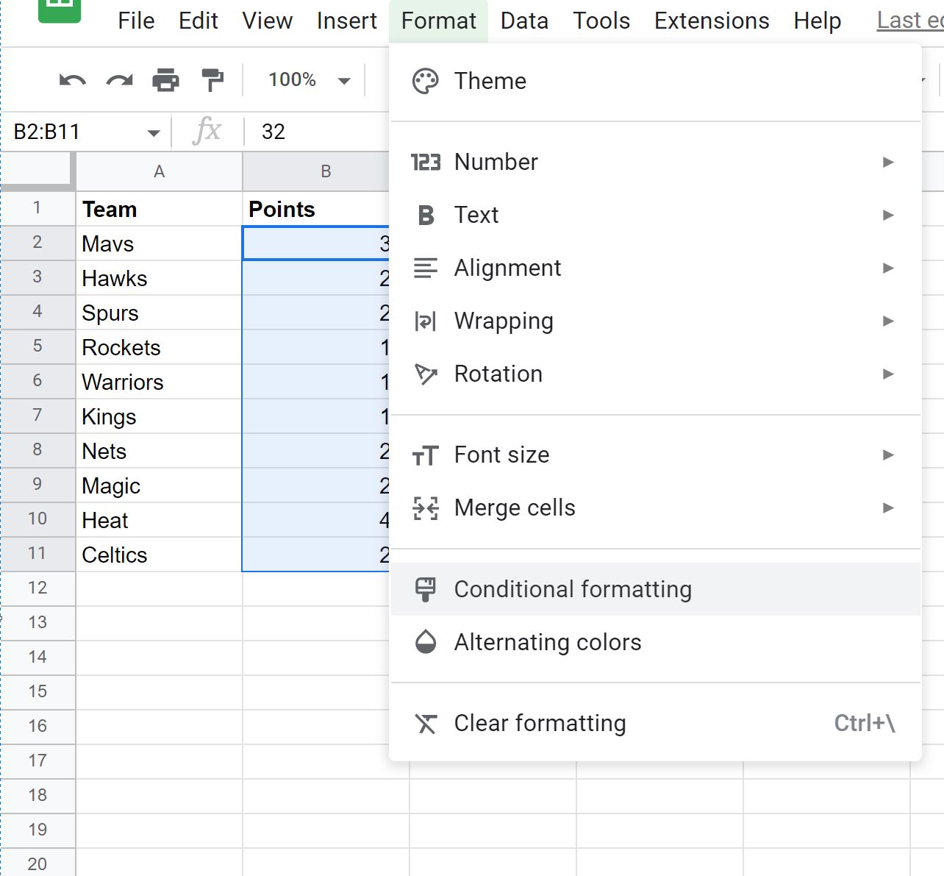The image size is (944, 876).
Task: Select the Rockets cell
Action: 159,347
